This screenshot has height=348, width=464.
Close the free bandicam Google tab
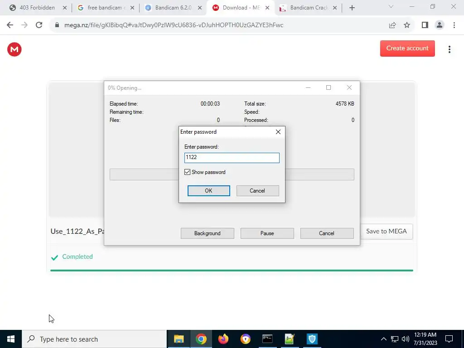[x=132, y=8]
